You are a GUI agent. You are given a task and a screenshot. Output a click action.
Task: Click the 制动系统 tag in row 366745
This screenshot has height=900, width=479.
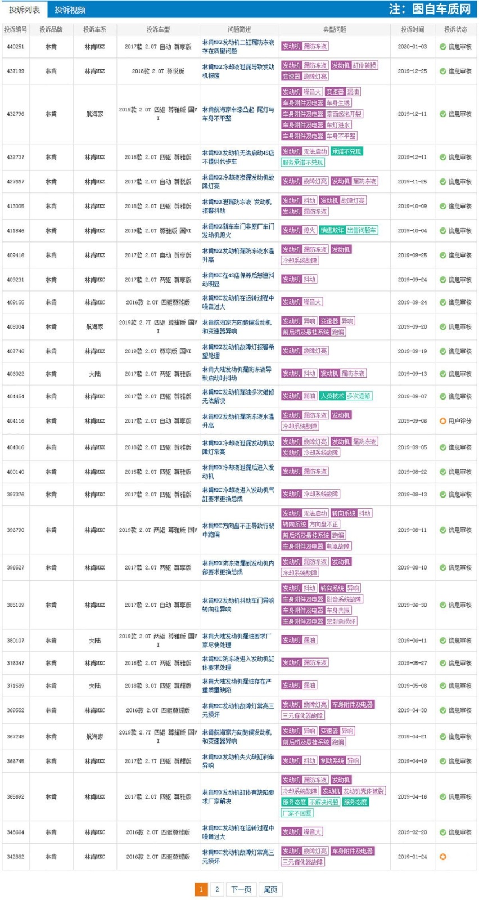[x=332, y=761]
